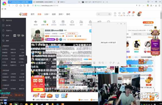Switch to the fourth browser tab
Screen dimensions: 162x105
click(x=93, y=2)
